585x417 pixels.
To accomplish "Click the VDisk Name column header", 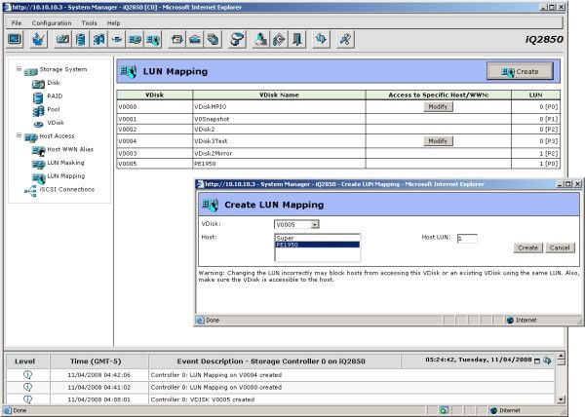I will (x=279, y=95).
